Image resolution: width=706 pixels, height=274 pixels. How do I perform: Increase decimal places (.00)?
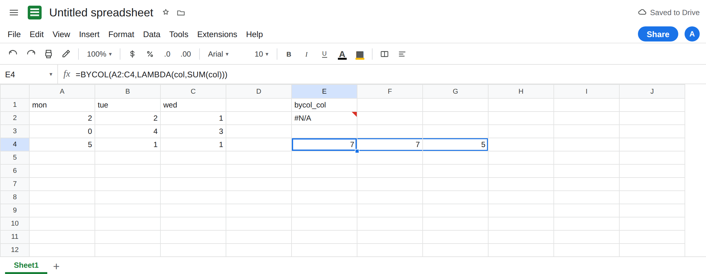click(186, 54)
